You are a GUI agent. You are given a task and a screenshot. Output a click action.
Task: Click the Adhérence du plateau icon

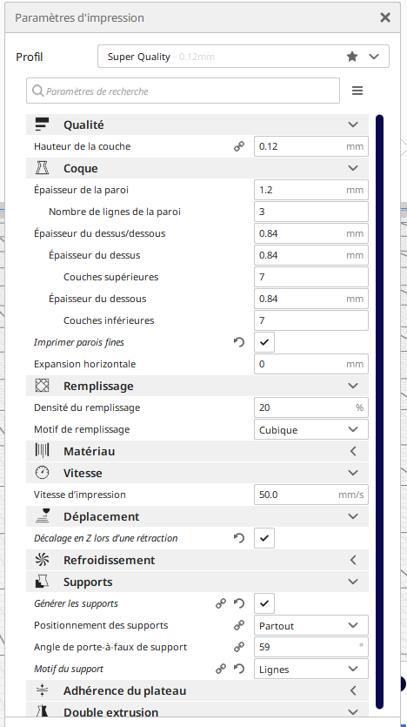[42, 690]
